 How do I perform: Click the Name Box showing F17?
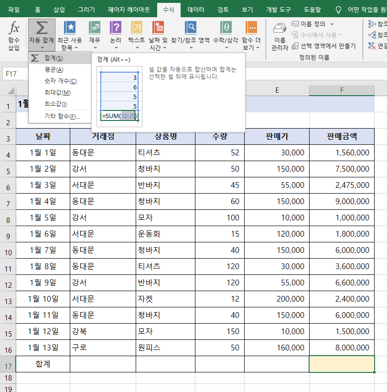click(x=15, y=74)
